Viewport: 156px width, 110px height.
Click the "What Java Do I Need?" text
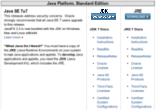[23, 46]
